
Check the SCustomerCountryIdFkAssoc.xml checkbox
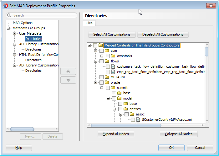coord(133,119)
